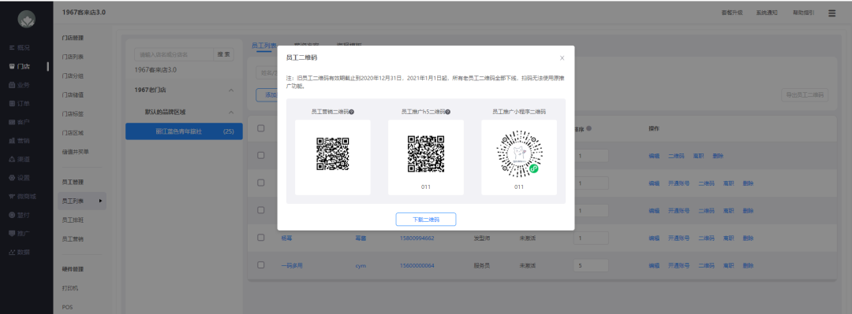
Task: Click the 下载二维码 button
Action: coord(426,220)
